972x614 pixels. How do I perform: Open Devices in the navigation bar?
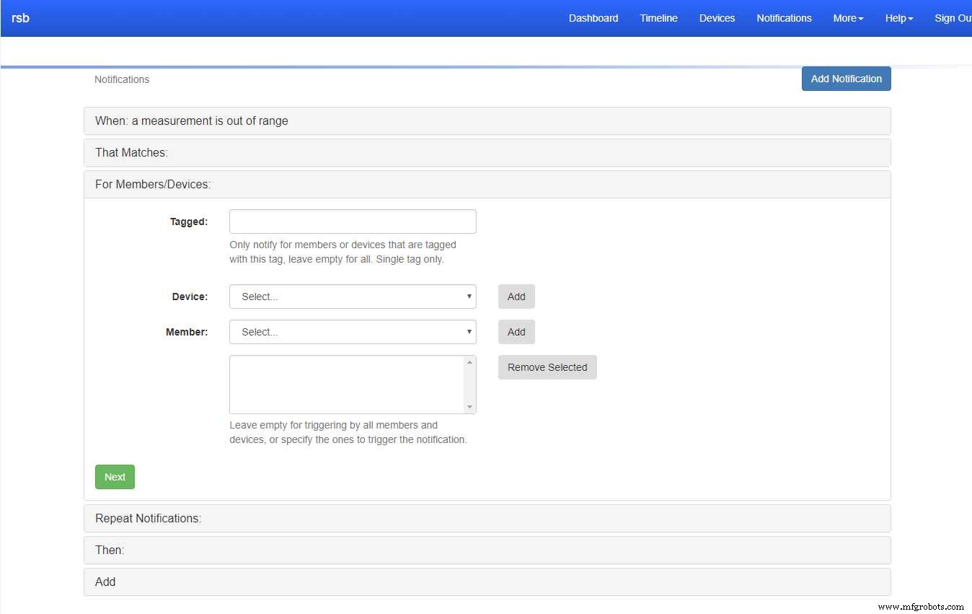coord(717,18)
